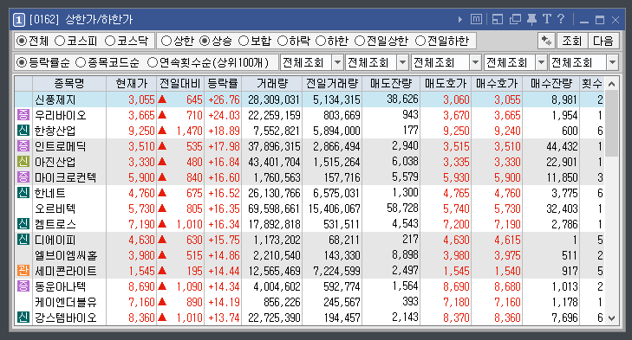Click the 현재가 column header
632x340 pixels.
click(x=132, y=84)
